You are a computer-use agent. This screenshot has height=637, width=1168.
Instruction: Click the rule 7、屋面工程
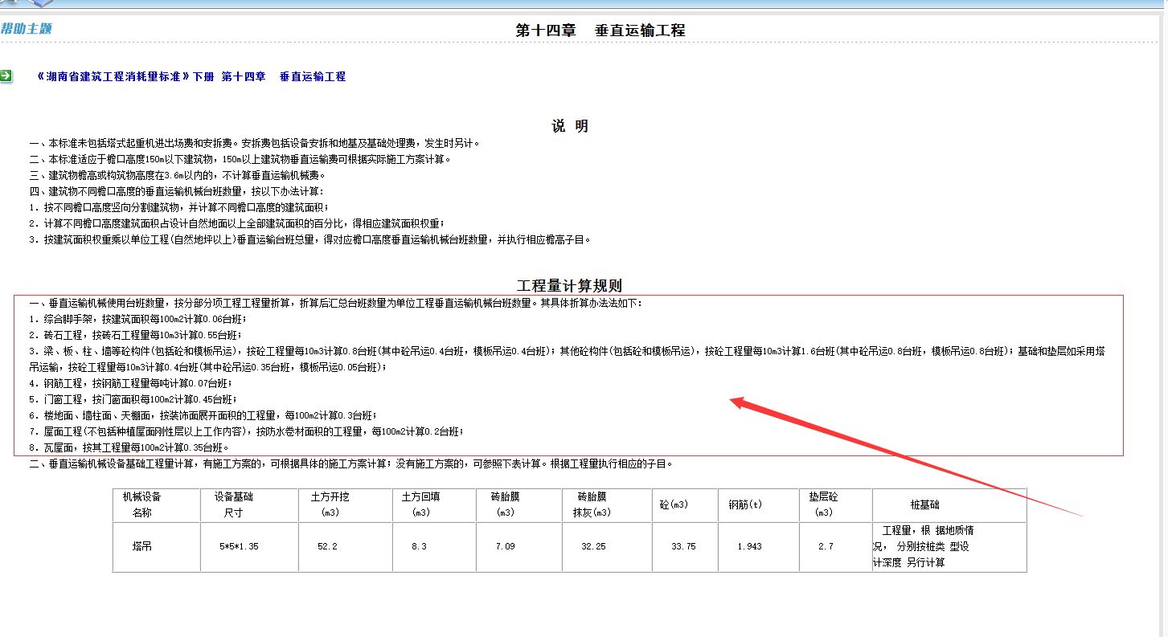click(x=246, y=431)
